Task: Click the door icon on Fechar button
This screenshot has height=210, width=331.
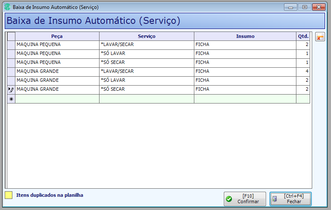Action: click(x=275, y=199)
